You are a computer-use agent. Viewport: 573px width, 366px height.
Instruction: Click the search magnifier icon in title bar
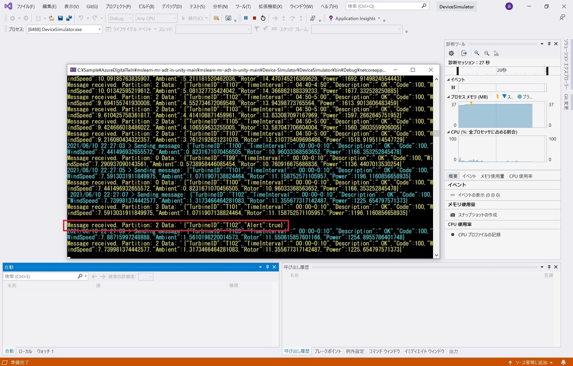click(x=424, y=6)
